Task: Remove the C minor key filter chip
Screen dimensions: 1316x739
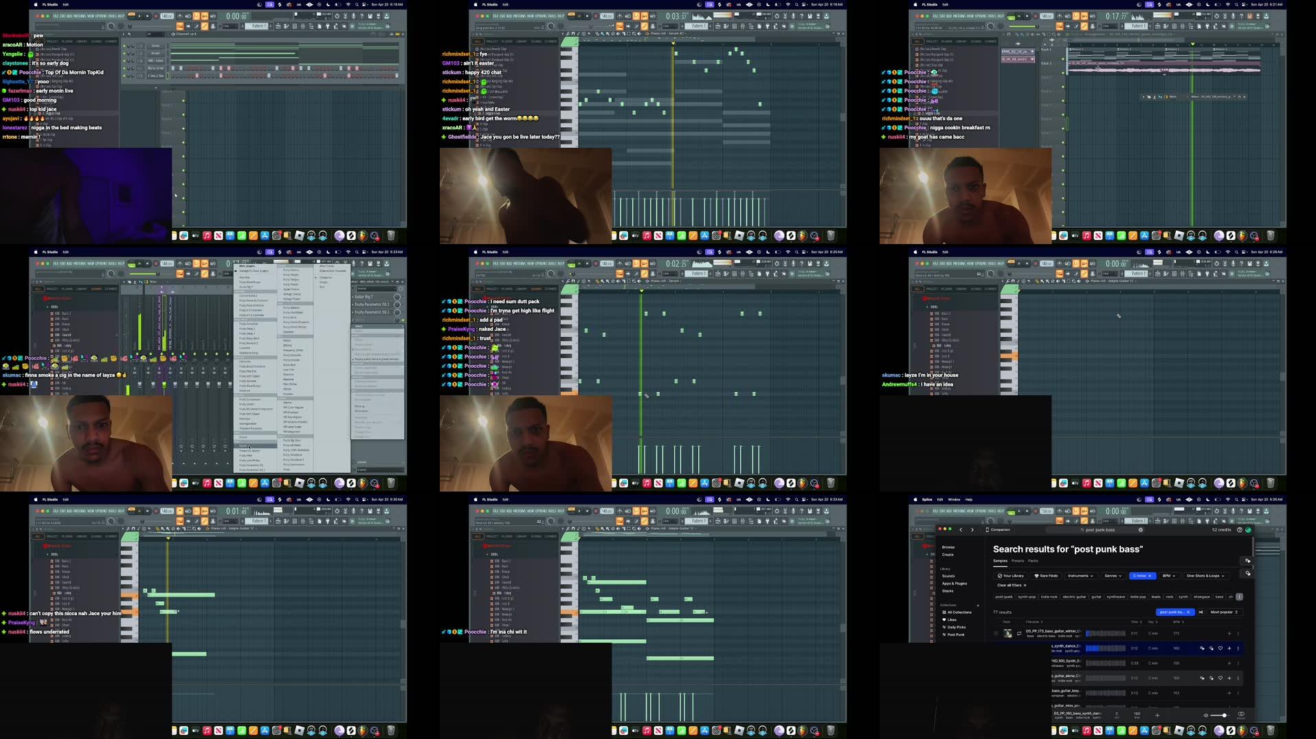Action: tap(1150, 576)
